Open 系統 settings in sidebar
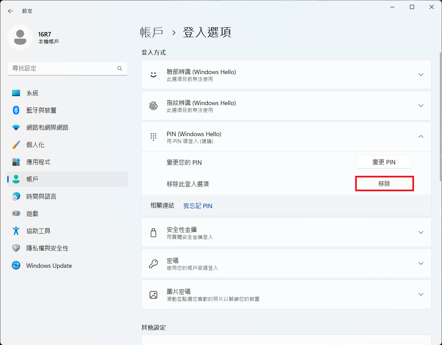442x345 pixels. pos(32,93)
